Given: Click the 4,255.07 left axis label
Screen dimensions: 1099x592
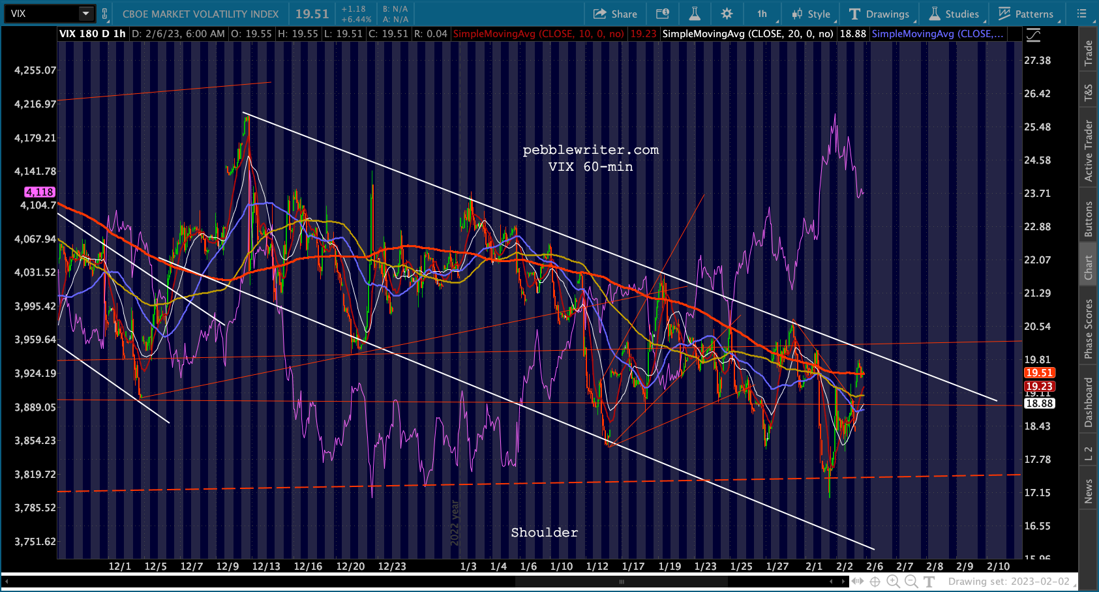Looking at the screenshot, I should tap(35, 70).
